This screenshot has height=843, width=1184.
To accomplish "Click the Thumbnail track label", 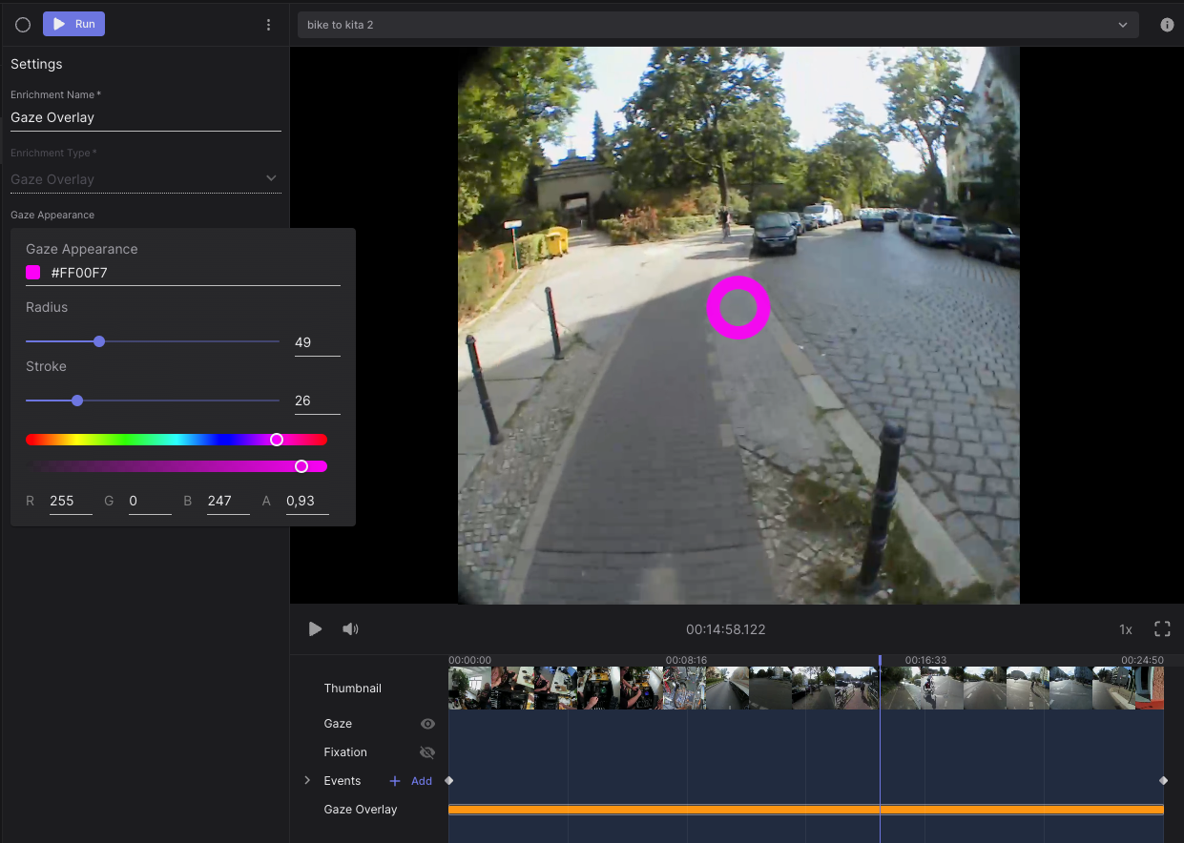I will [x=352, y=689].
